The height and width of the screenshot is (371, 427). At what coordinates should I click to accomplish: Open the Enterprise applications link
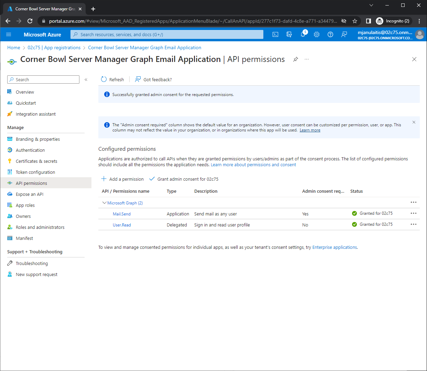[x=335, y=247]
